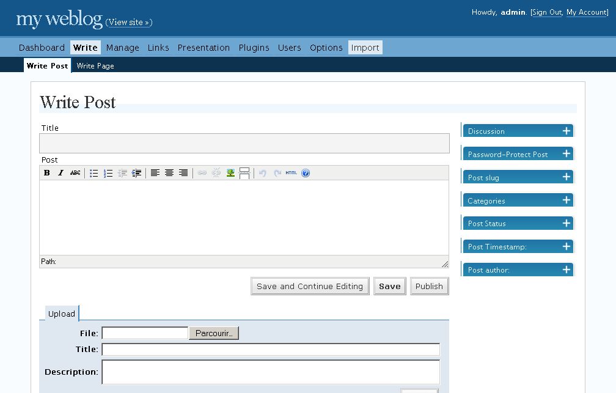Screen dimensions: 616x393
Task: Open the editor help icon
Action: click(305, 172)
